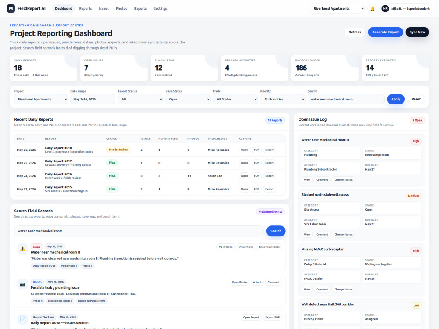Click the Photos Logged stat card
Screen dimensions: 439x329
(x=325, y=68)
